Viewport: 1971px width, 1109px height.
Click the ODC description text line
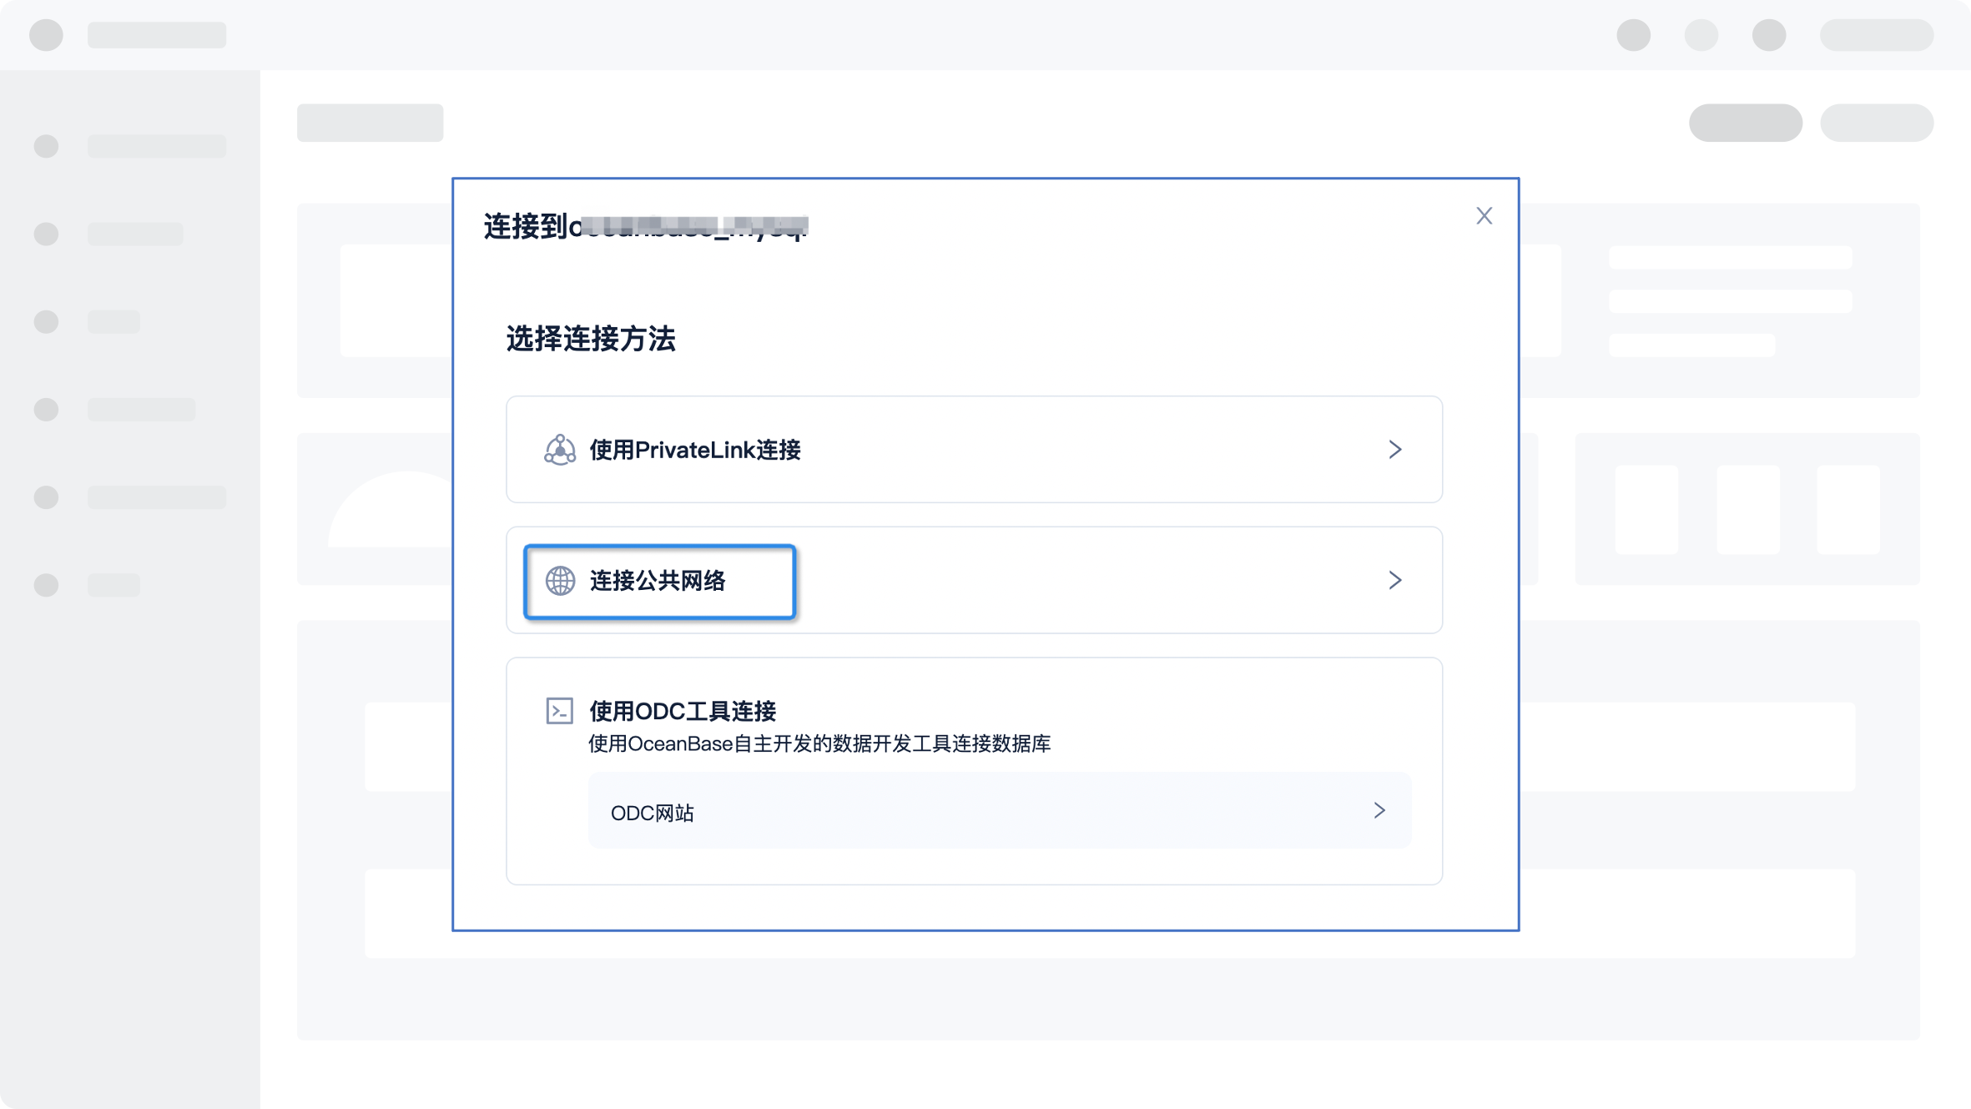(819, 744)
